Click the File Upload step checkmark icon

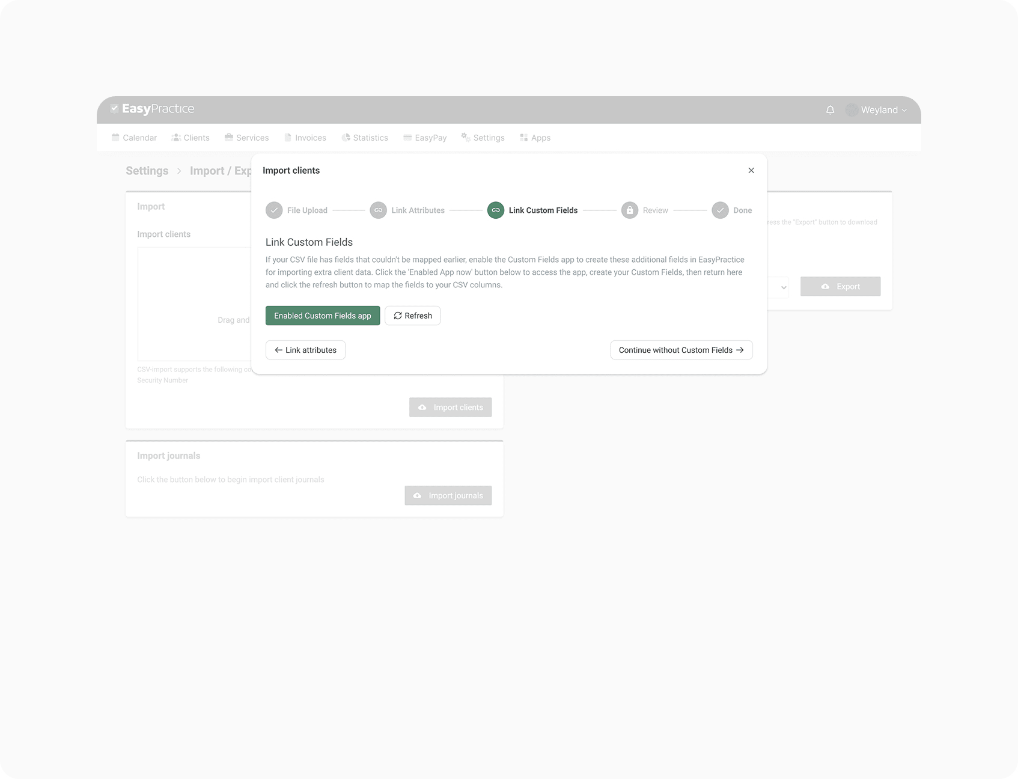pyautogui.click(x=274, y=210)
